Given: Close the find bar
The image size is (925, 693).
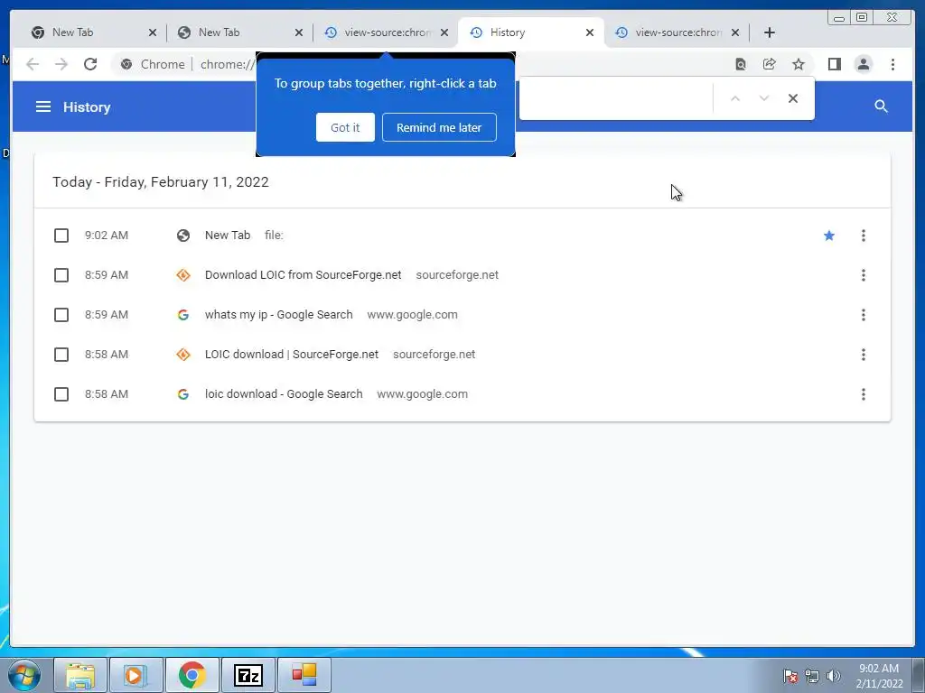Looking at the screenshot, I should click(793, 98).
